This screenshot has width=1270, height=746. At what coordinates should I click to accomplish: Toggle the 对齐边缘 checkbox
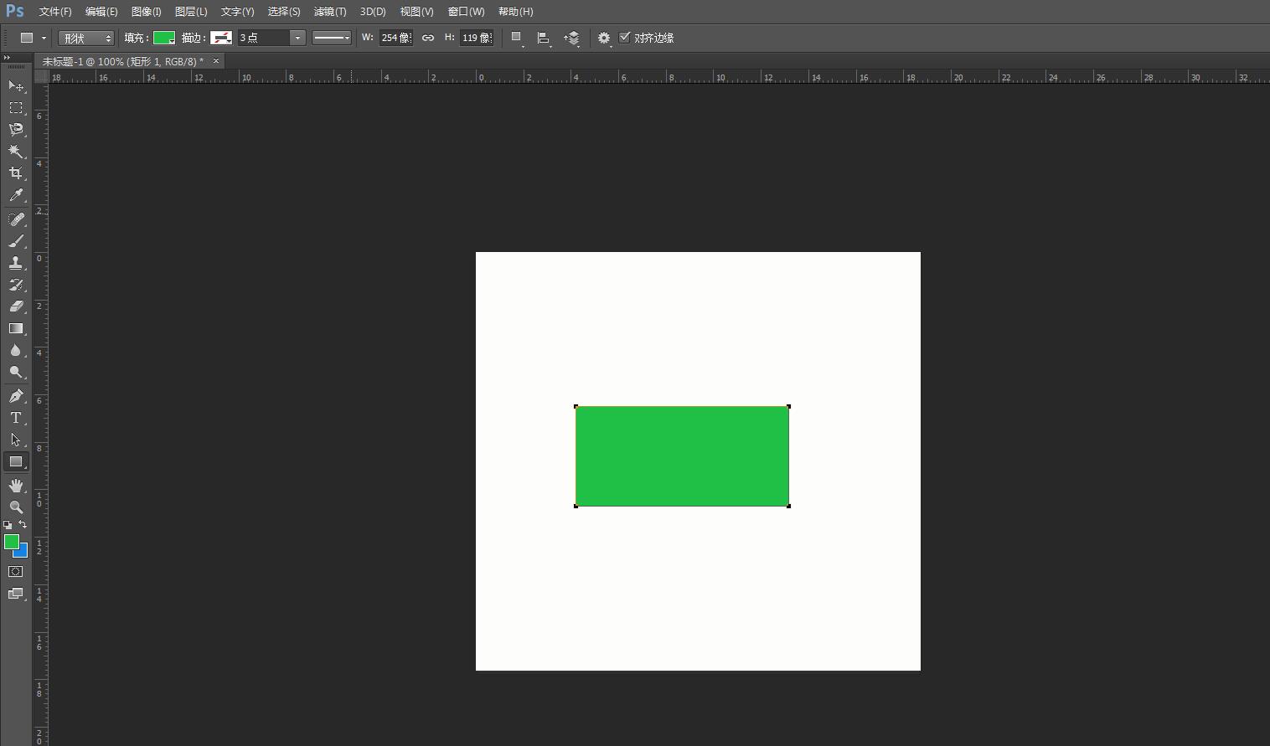click(624, 38)
